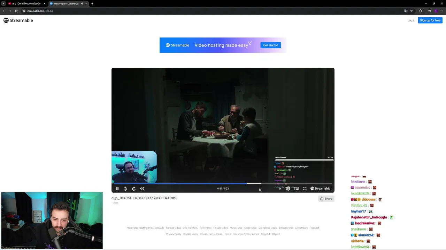Open a new browser tab
This screenshot has width=446, height=250.
pyautogui.click(x=92, y=3)
